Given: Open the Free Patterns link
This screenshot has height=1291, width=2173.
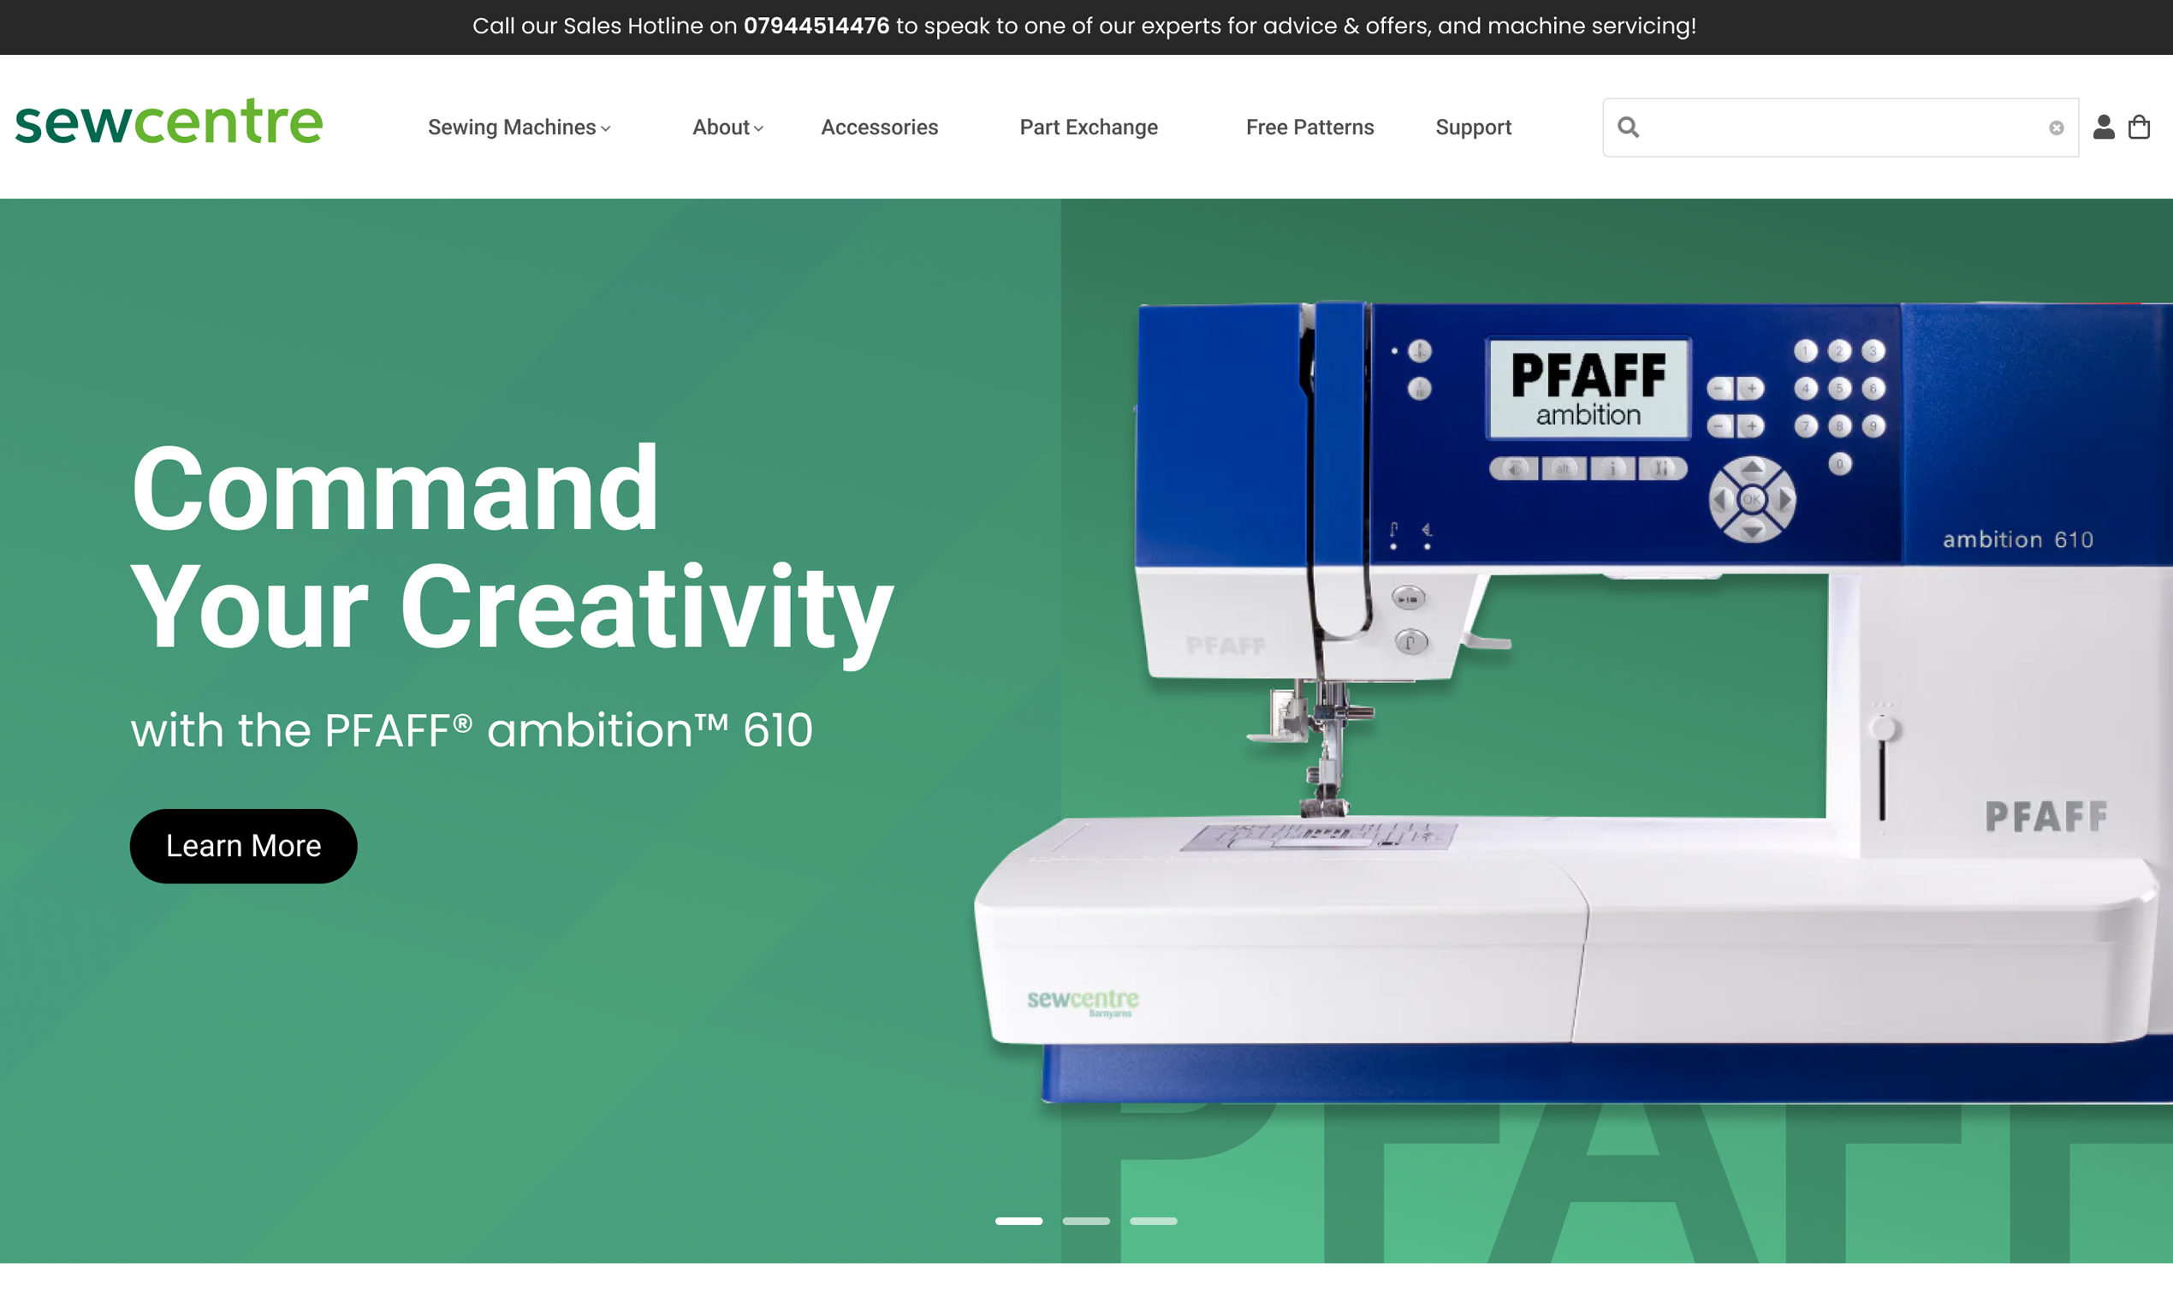Looking at the screenshot, I should pyautogui.click(x=1309, y=128).
